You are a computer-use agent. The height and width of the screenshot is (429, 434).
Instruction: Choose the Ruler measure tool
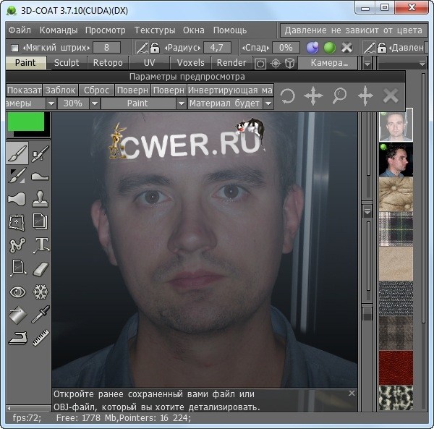coord(41,337)
